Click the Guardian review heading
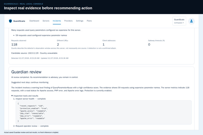Image resolution: width=203 pixels, height=135 pixels. [x=26, y=72]
